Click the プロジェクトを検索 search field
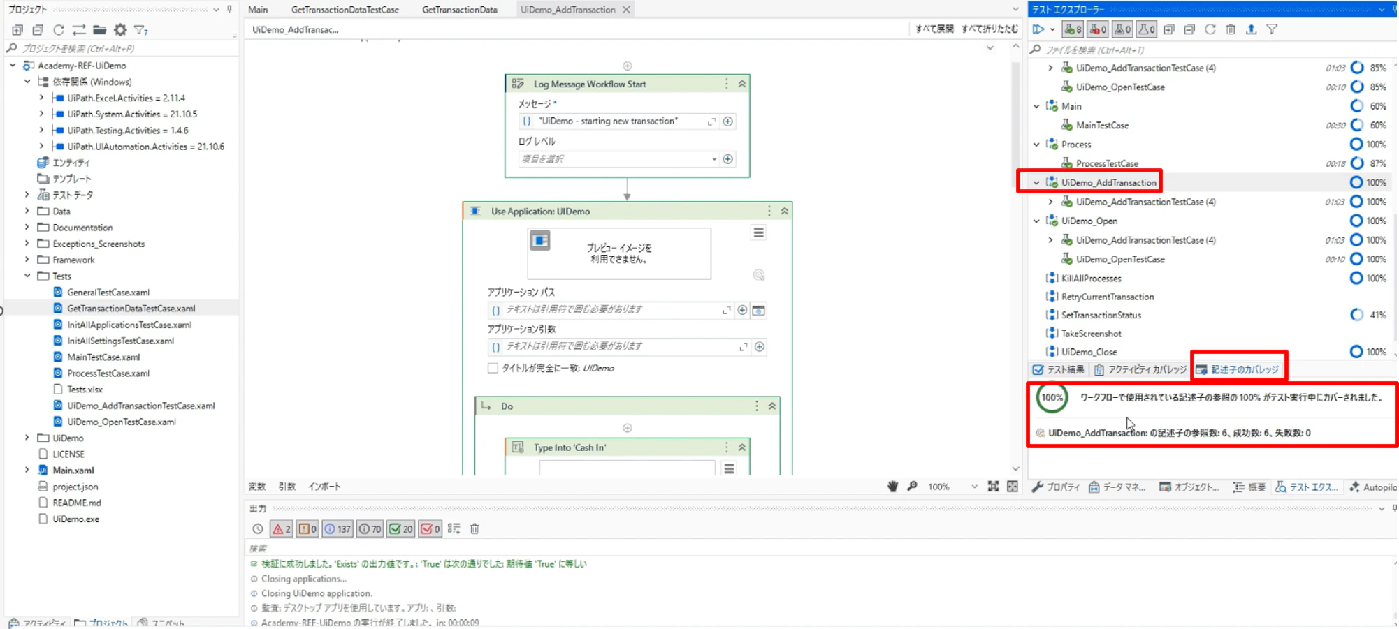Viewport: 1399px width, 629px height. (x=120, y=48)
